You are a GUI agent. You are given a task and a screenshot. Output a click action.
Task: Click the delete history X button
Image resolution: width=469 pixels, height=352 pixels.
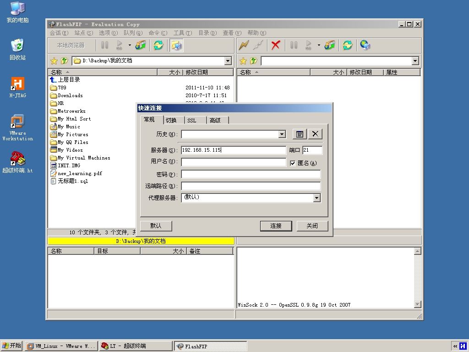point(315,134)
